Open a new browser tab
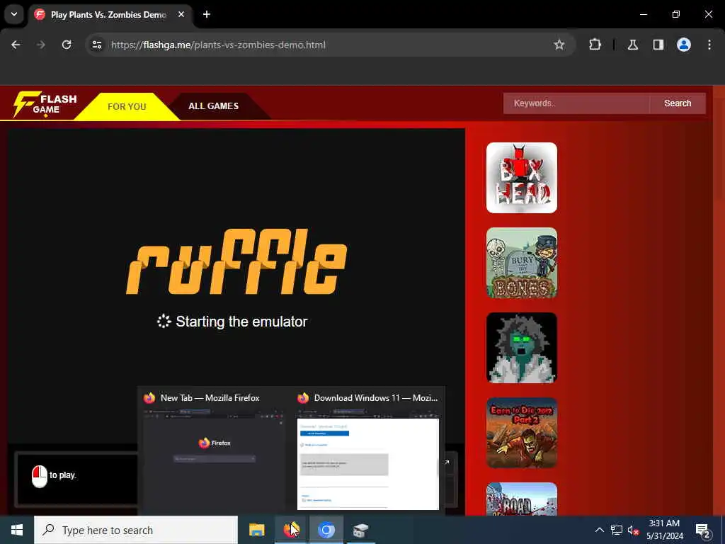The image size is (725, 544). point(207,14)
